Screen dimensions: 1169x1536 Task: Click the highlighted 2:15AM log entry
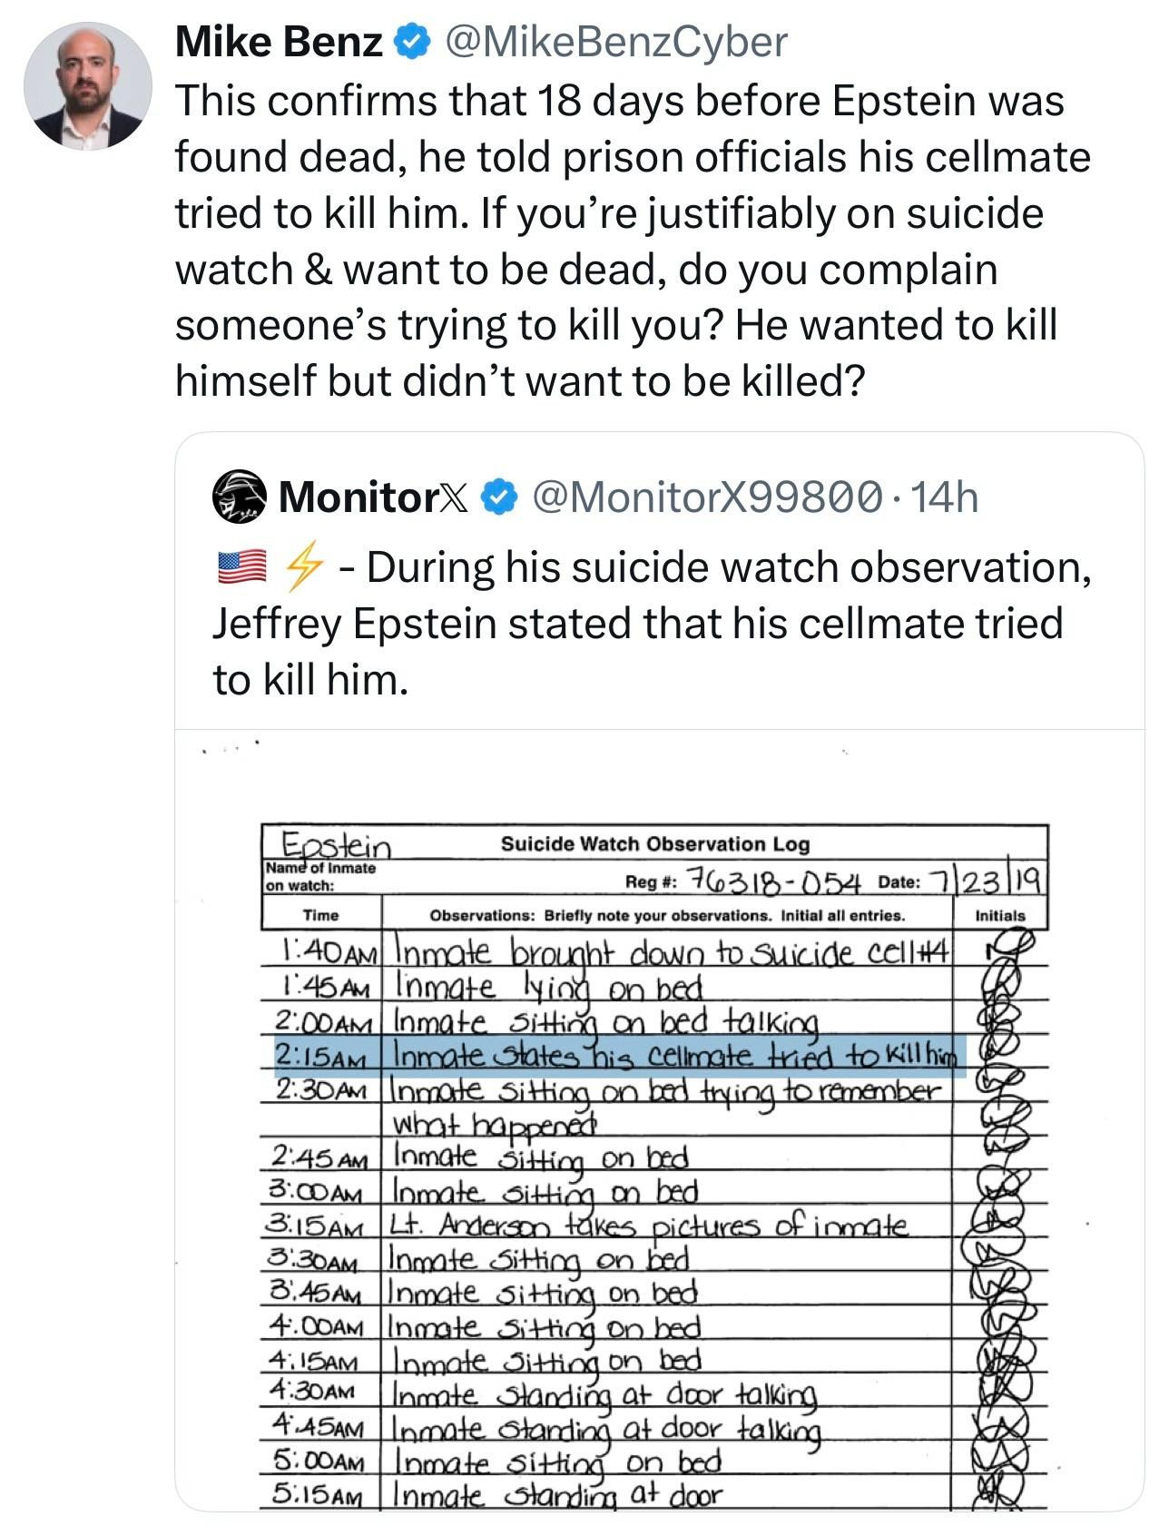pos(619,1057)
